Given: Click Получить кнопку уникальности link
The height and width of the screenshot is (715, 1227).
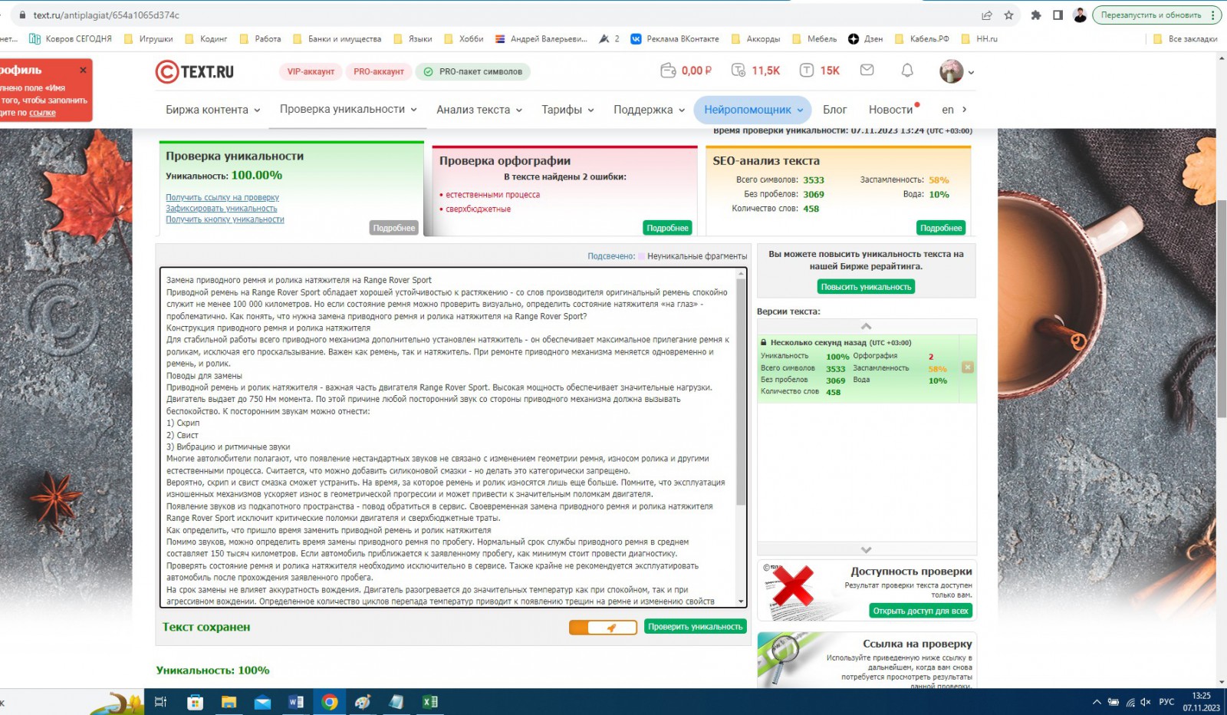Looking at the screenshot, I should 225,219.
